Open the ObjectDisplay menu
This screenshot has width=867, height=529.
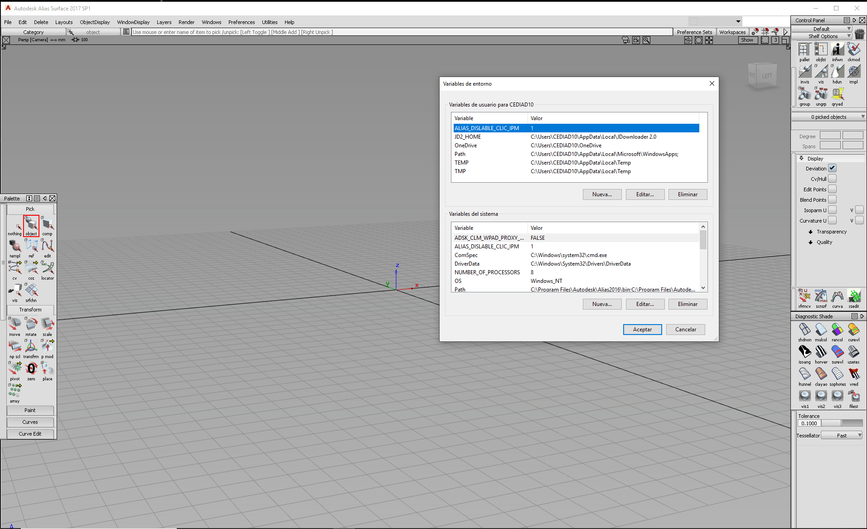point(95,22)
